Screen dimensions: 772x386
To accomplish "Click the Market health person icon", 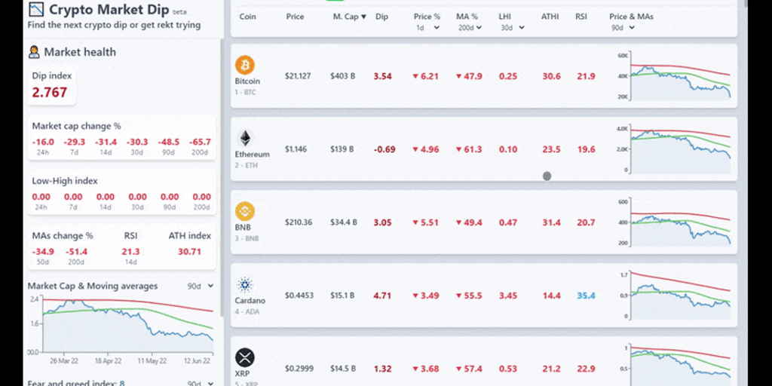I will 34,52.
